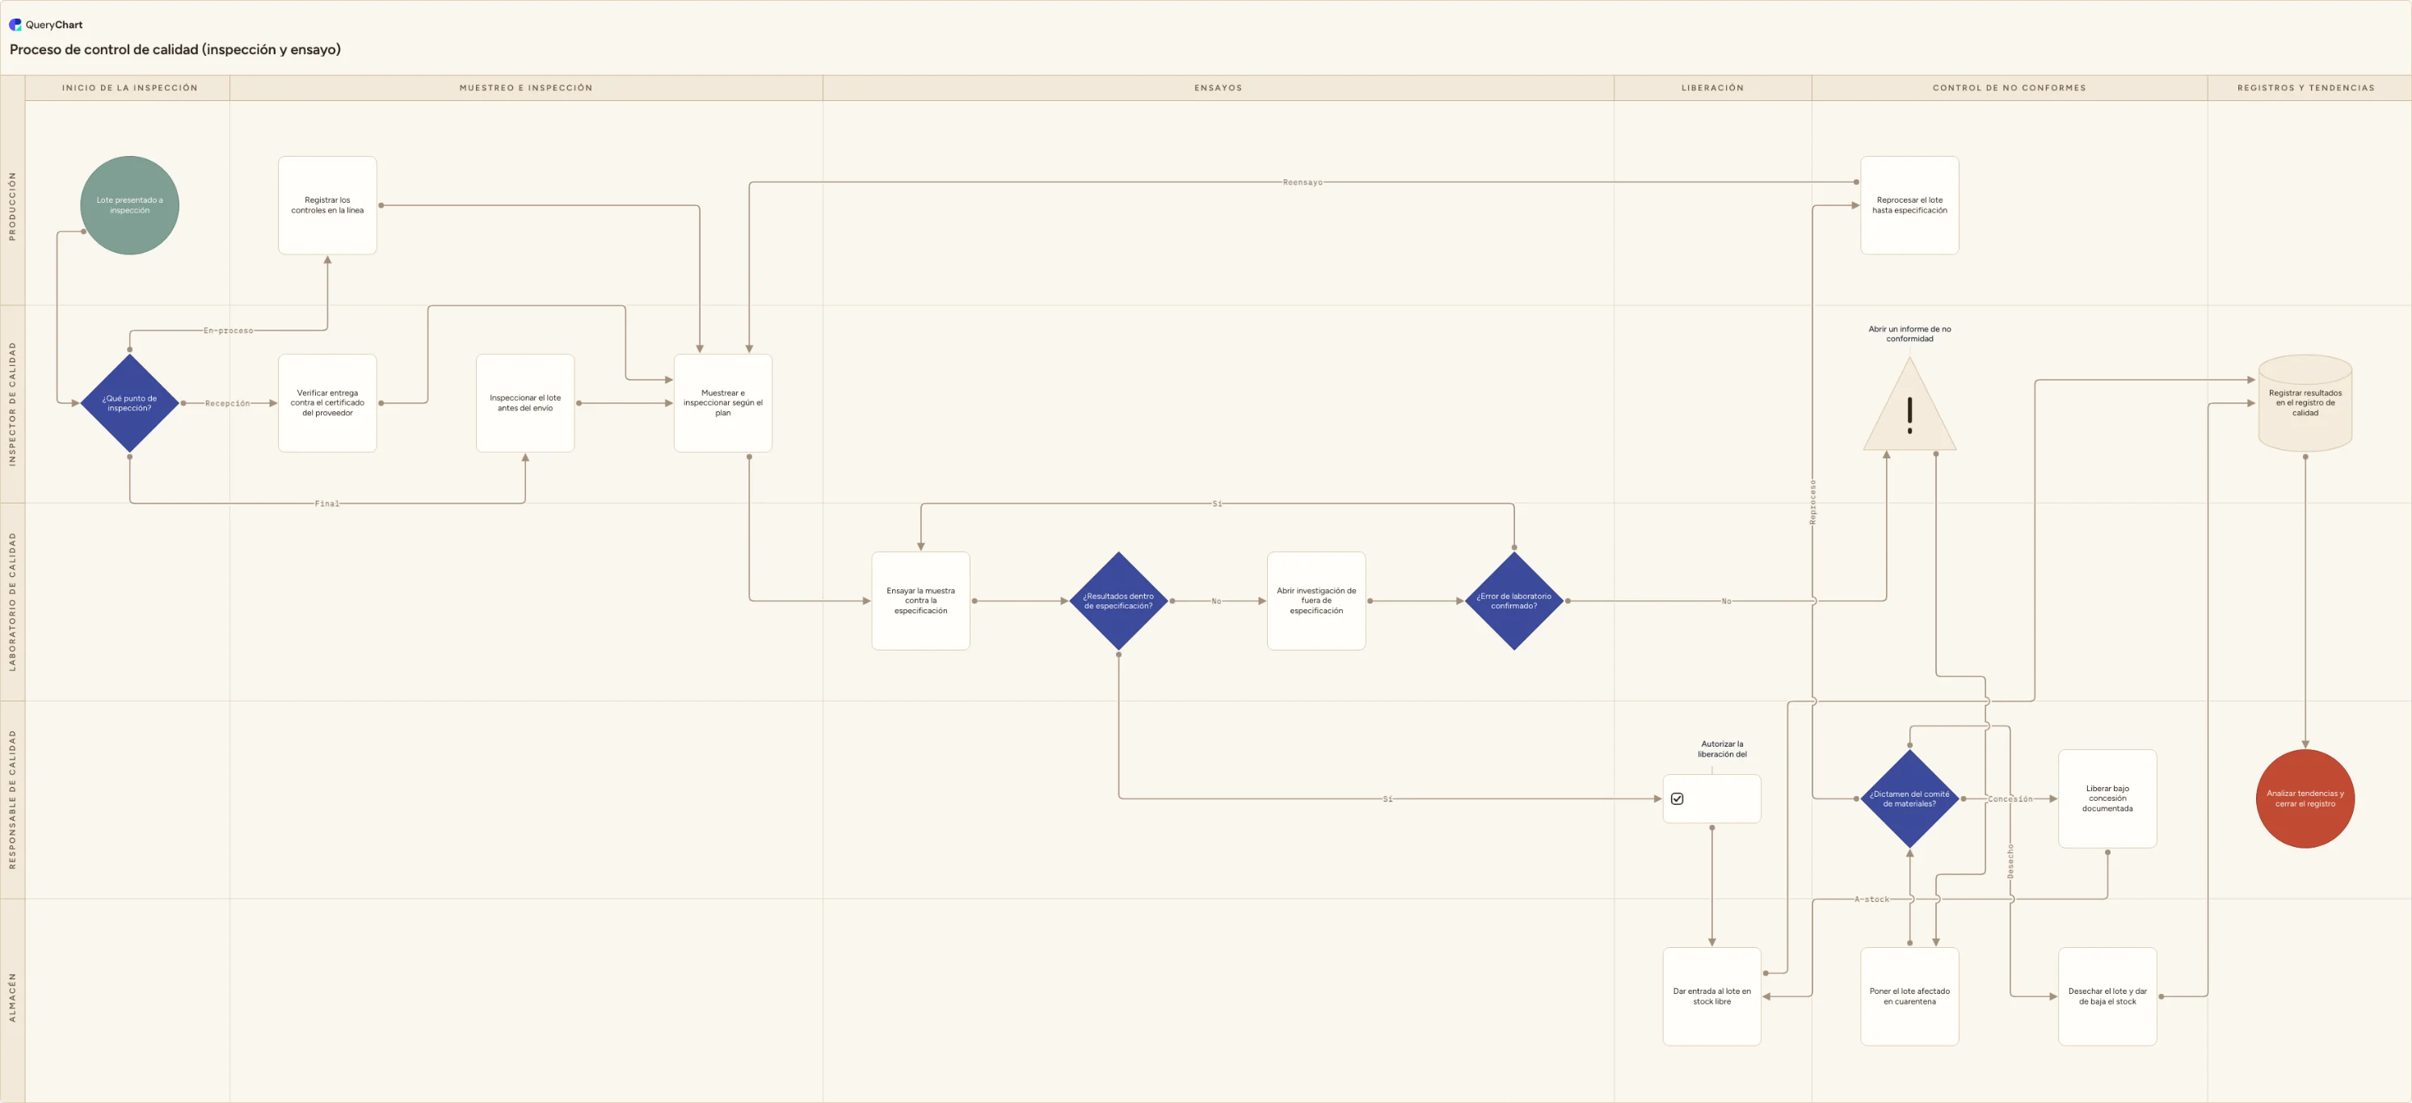
Task: Click the checkmark icon in the liberación node
Action: click(1677, 798)
